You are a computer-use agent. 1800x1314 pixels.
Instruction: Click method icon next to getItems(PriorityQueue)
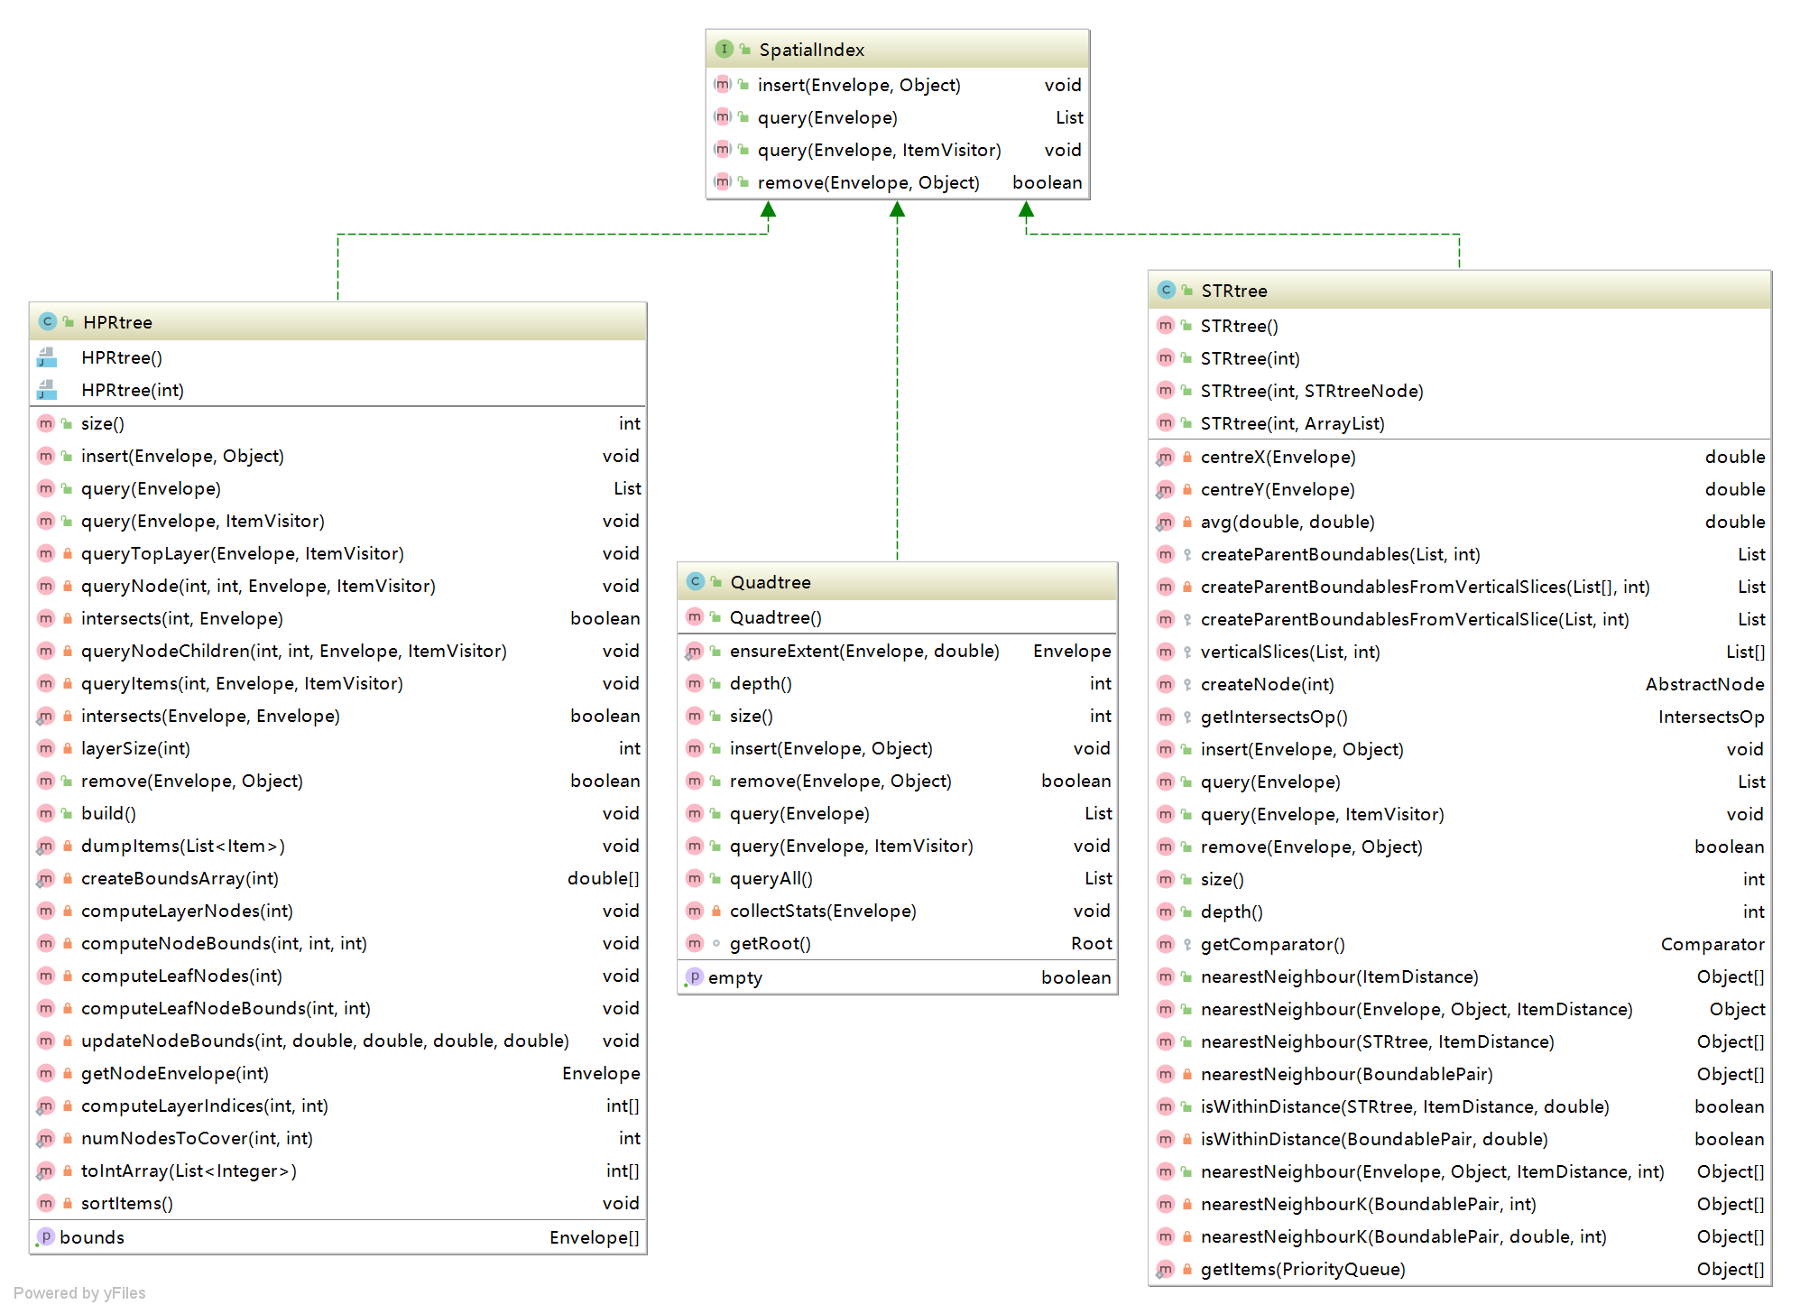pos(1165,1270)
